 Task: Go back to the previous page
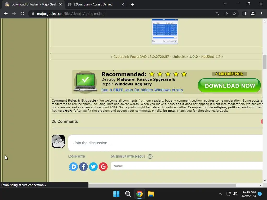(x=6, y=14)
